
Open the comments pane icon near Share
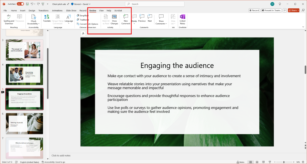[x=285, y=10]
